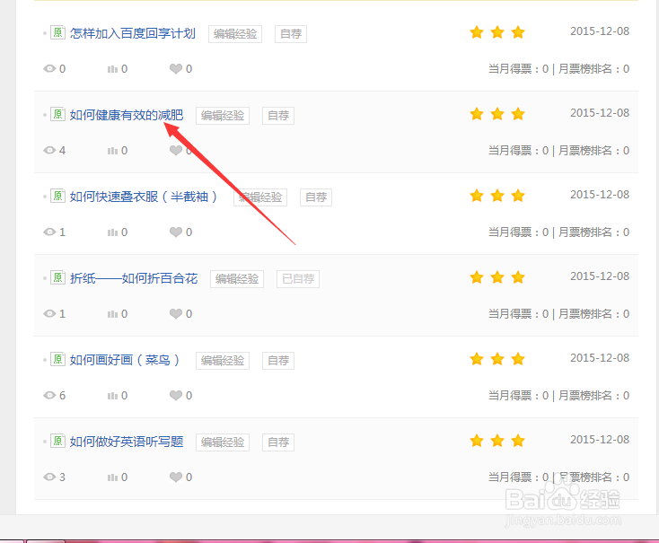Click vote bar-chart icon under 如何快速叠衣服
659x543 pixels.
(x=112, y=232)
